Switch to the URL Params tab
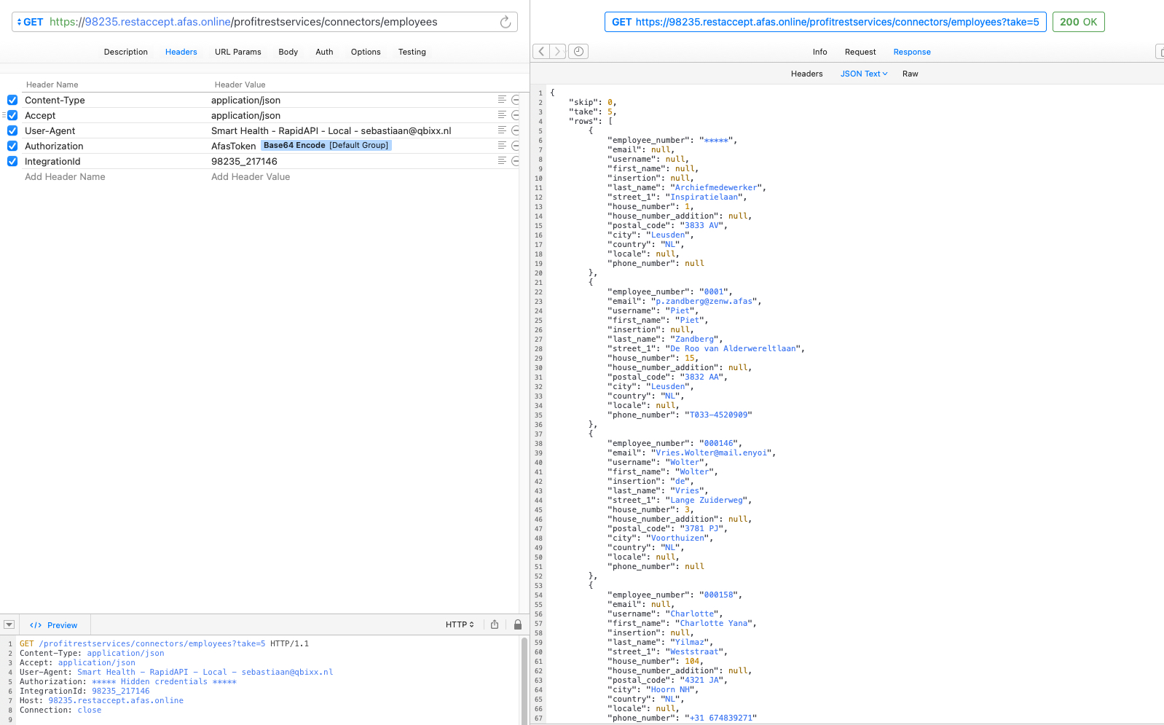Viewport: 1164px width, 725px height. coord(238,52)
